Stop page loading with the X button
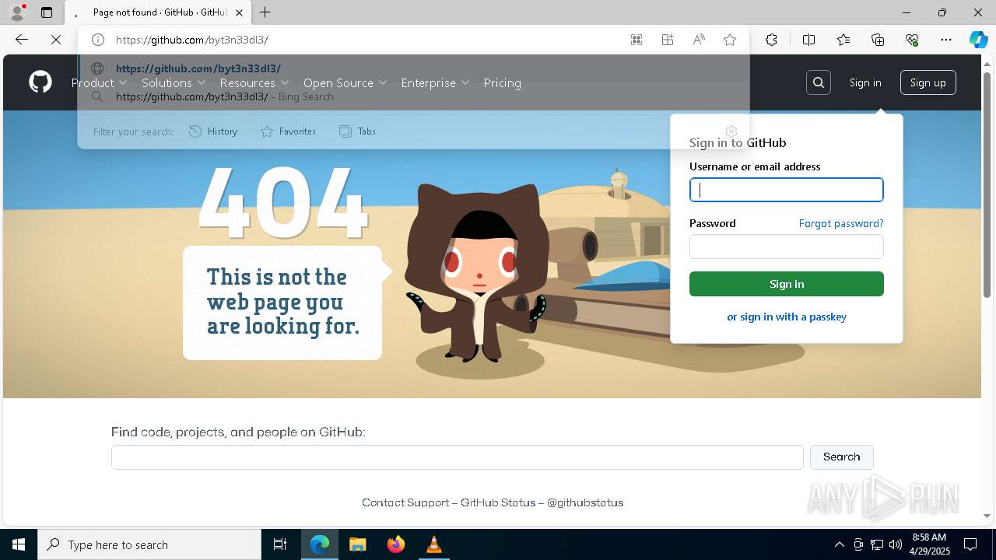Screen dimensions: 996x560 click(56, 40)
